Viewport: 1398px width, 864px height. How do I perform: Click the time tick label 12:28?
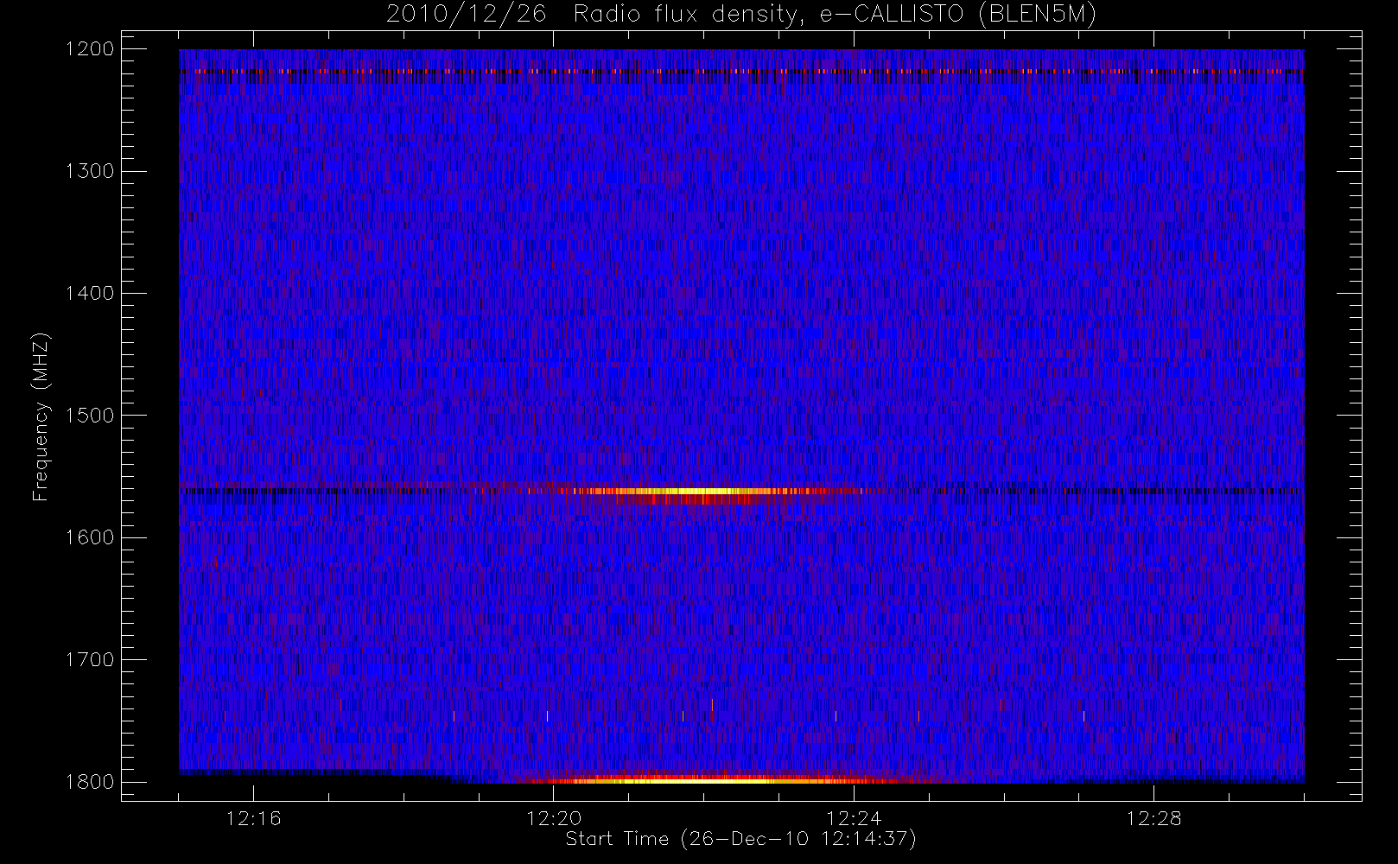[1153, 818]
